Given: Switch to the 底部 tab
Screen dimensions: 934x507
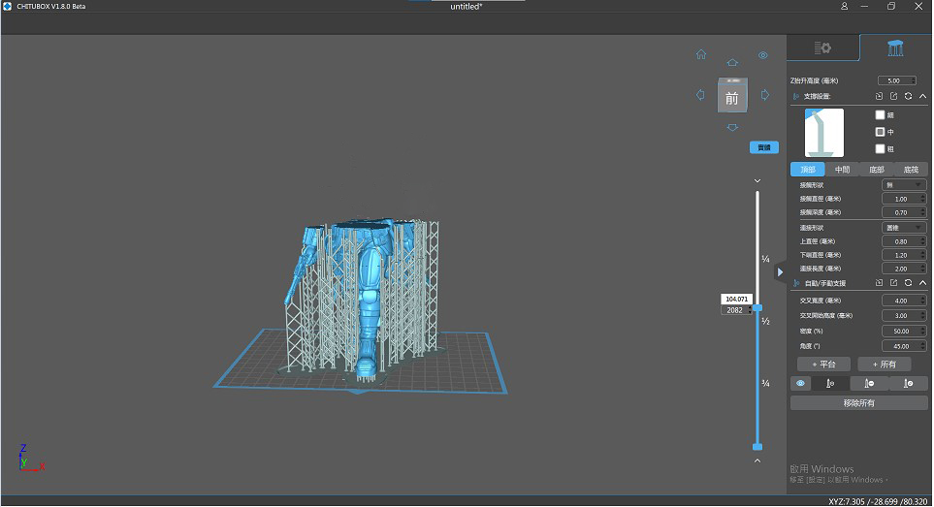Looking at the screenshot, I should [x=876, y=170].
